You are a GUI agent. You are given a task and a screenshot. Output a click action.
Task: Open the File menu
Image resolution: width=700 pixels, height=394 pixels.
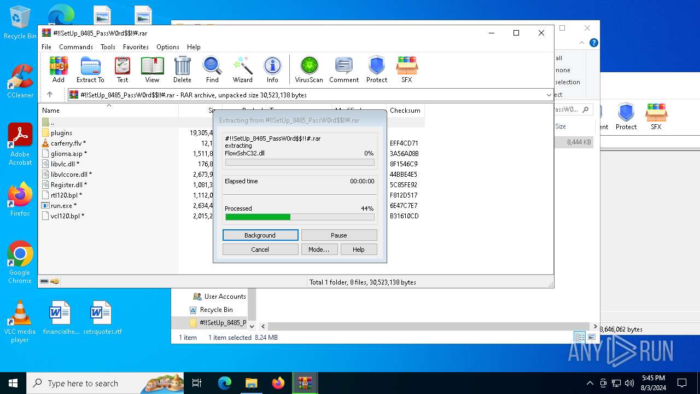tap(46, 47)
